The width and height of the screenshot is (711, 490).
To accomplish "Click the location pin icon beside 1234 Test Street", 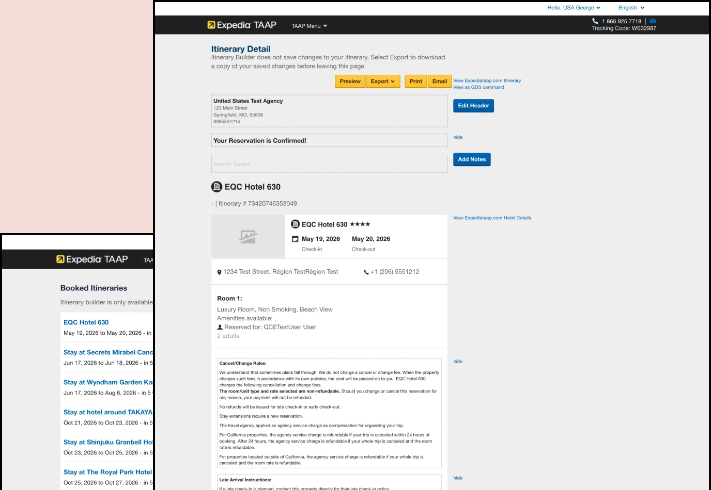I will point(219,272).
